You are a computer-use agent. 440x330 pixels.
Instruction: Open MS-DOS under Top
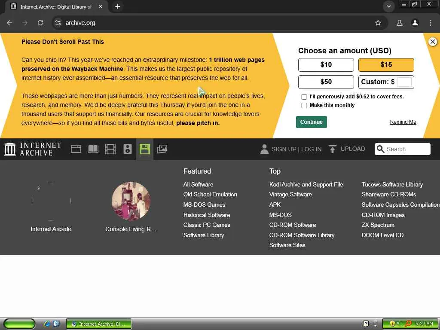pos(280,215)
